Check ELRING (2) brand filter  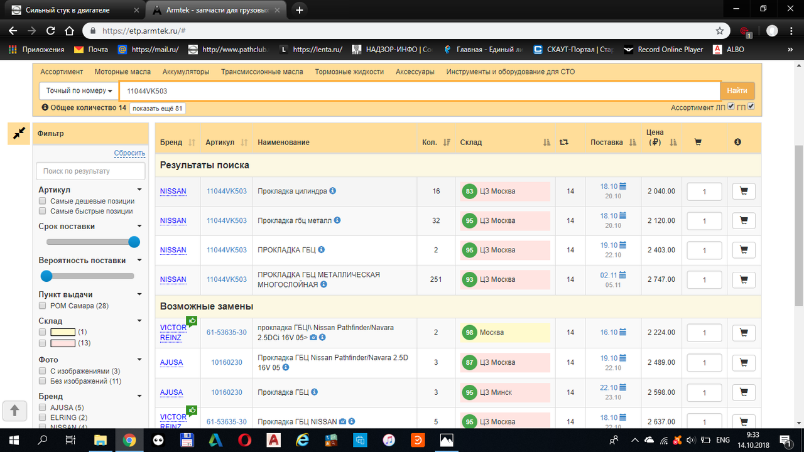[x=42, y=417]
